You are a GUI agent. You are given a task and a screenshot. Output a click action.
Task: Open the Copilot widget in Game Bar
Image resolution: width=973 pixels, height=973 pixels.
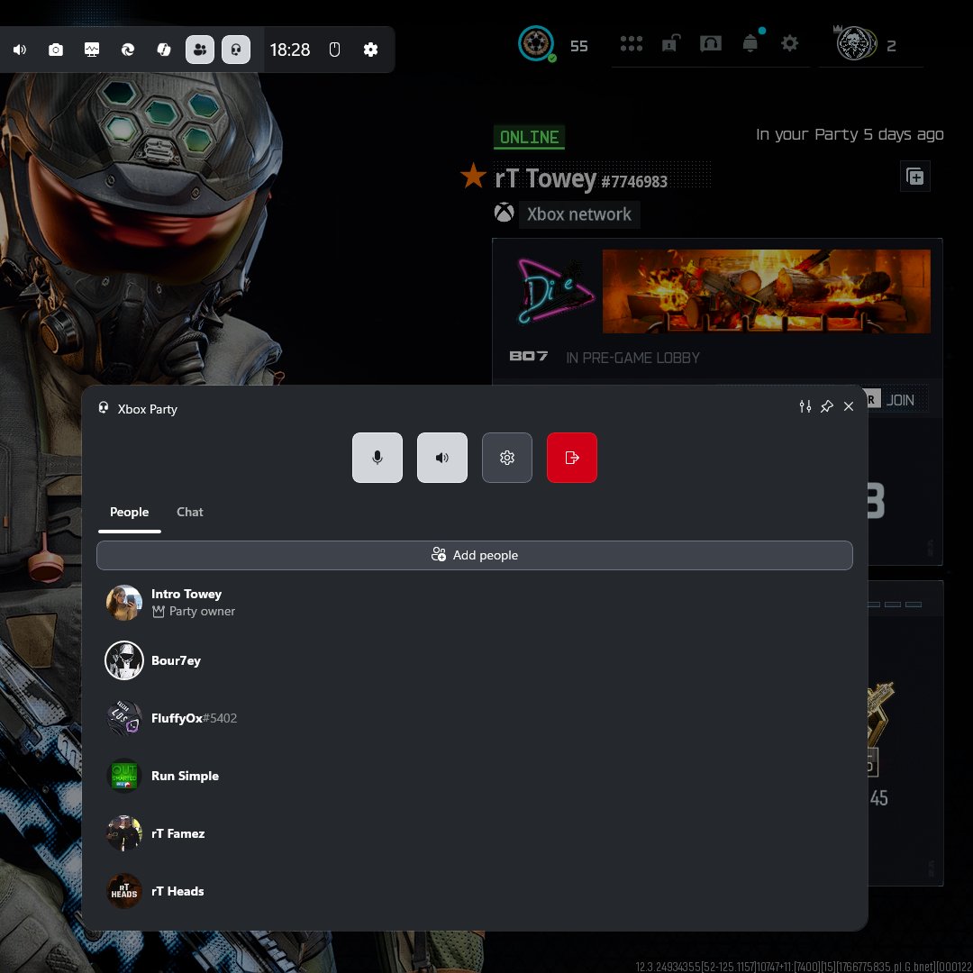(x=164, y=50)
